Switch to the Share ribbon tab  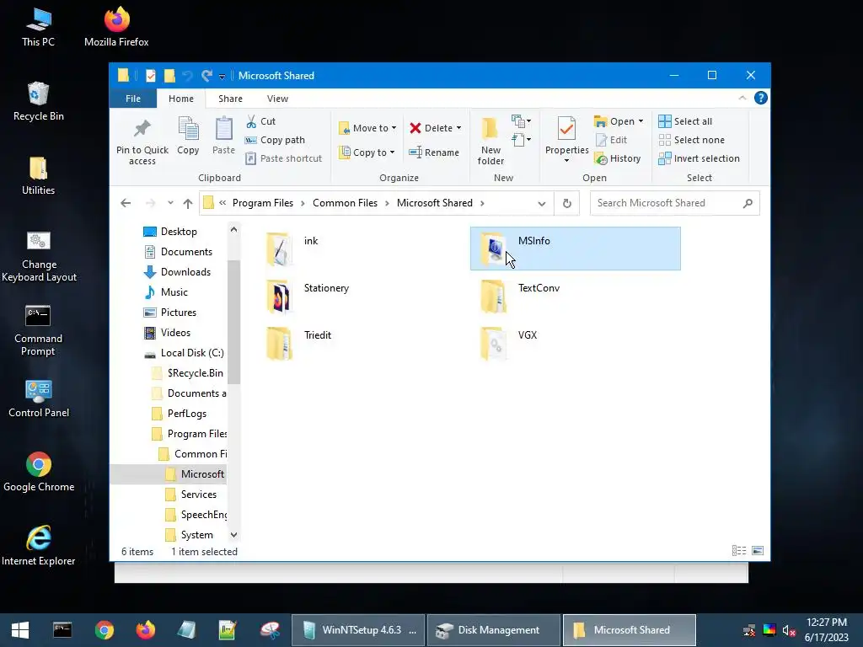(x=230, y=99)
